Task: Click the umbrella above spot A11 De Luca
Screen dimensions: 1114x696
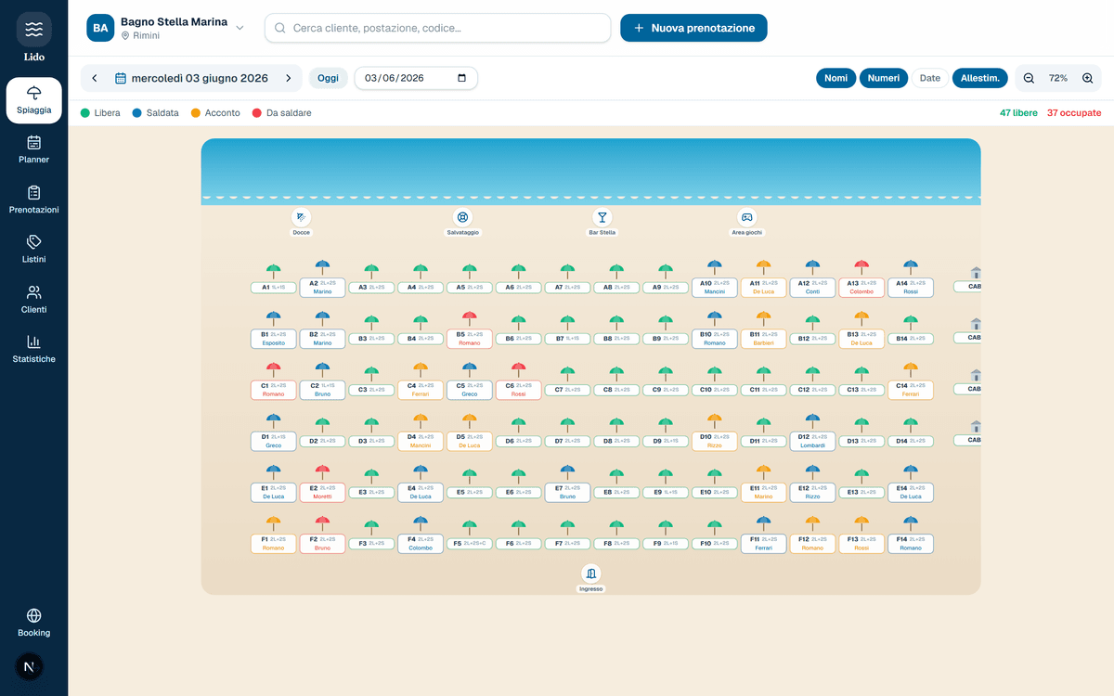Action: coord(763,269)
